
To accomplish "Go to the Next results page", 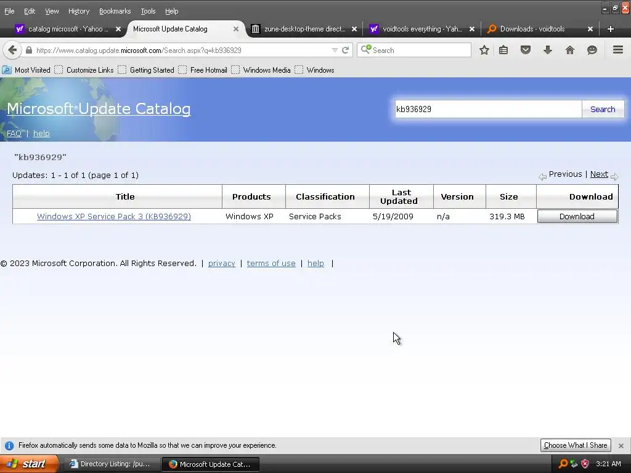I will coord(599,174).
